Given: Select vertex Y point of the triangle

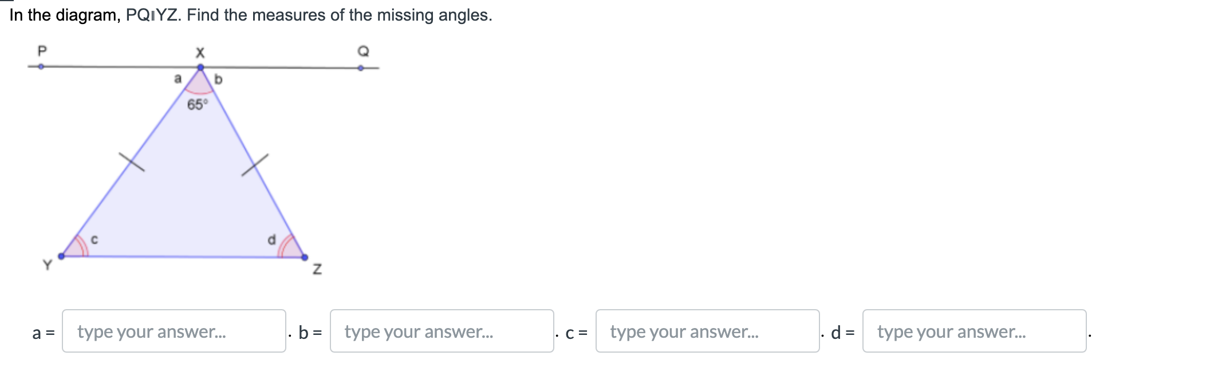Looking at the screenshot, I should coord(61,256).
